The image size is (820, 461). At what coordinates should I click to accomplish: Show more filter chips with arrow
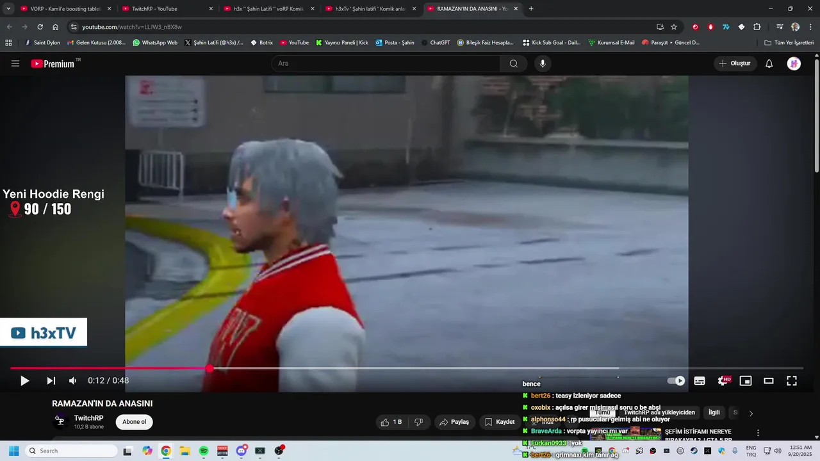click(751, 413)
